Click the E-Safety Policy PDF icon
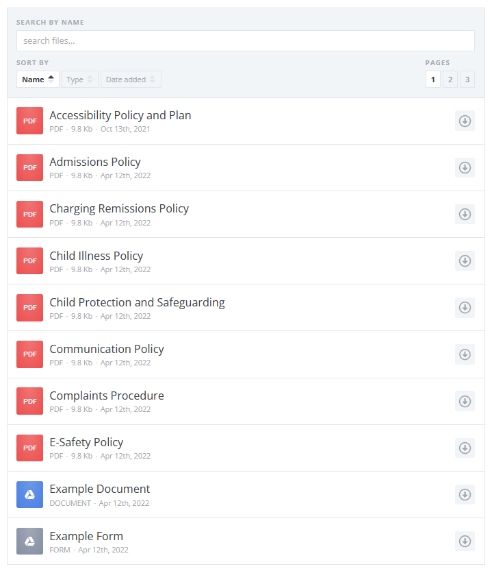 pyautogui.click(x=29, y=448)
